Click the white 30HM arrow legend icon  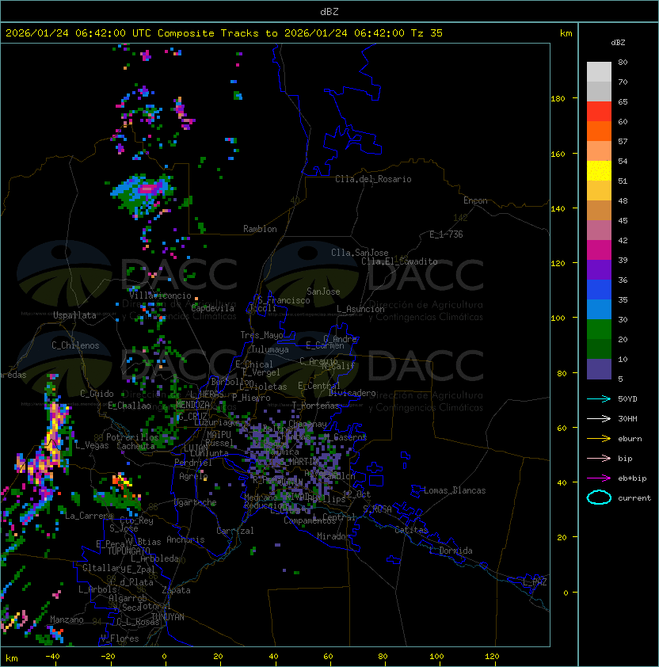coord(599,418)
